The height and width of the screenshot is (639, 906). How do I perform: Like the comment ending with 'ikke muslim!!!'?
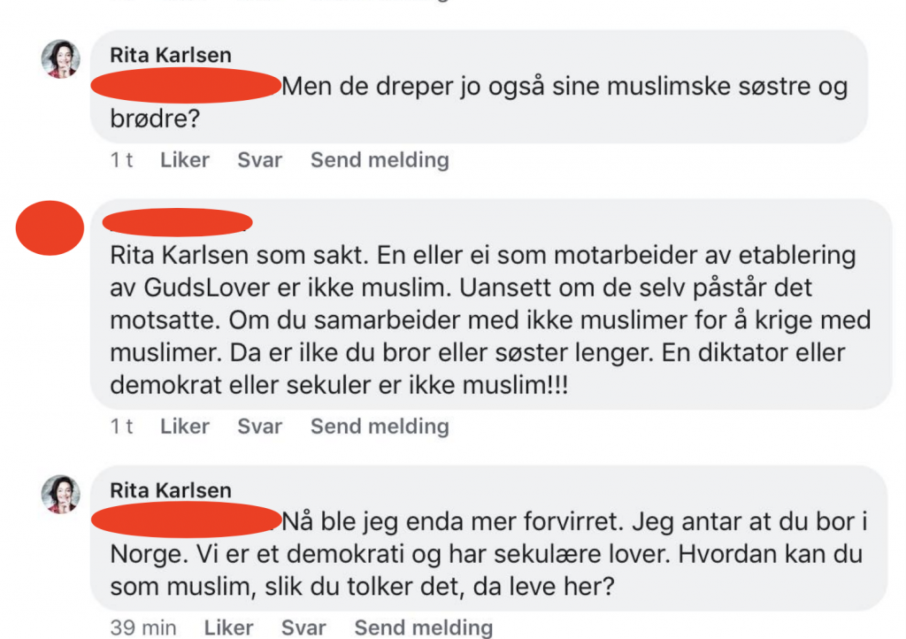(x=185, y=427)
